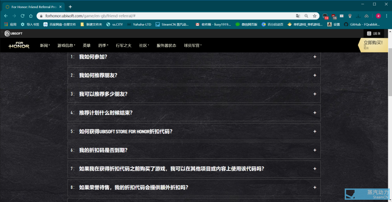This screenshot has width=392, height=202.
Task: Open the 服务器状态 menu item
Action: [x=166, y=46]
